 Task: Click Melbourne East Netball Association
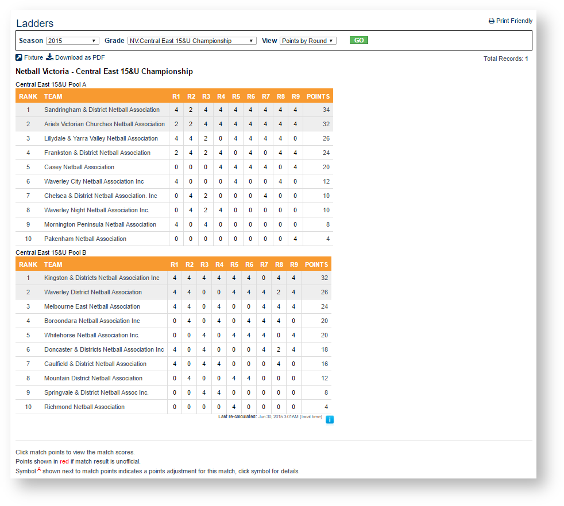92,306
